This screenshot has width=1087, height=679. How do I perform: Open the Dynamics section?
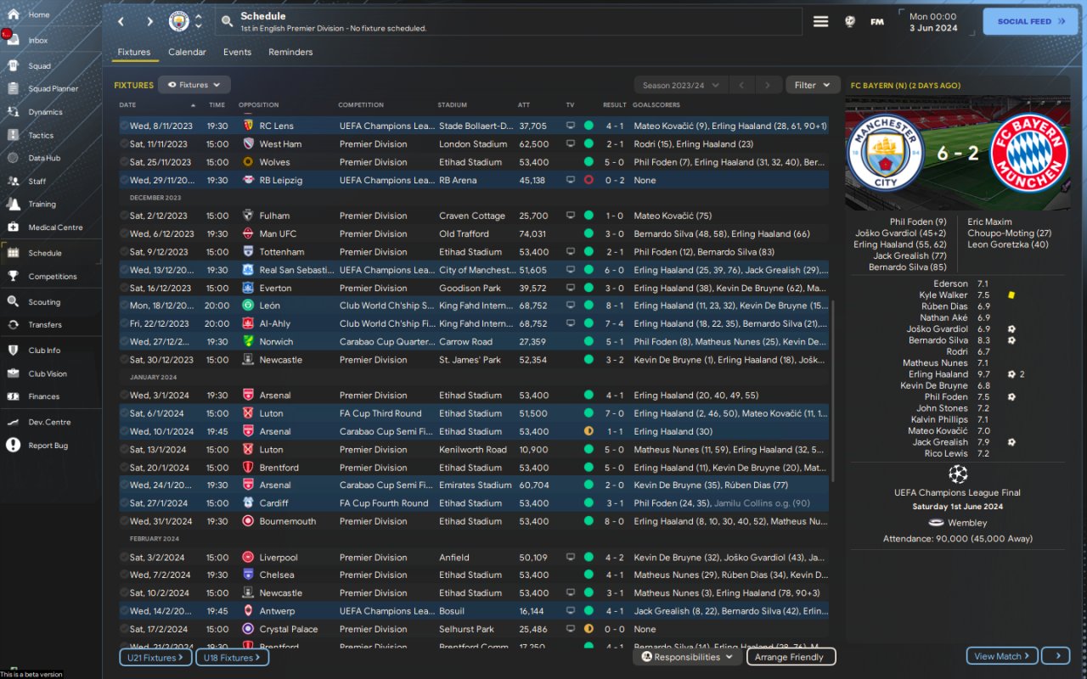coord(45,112)
